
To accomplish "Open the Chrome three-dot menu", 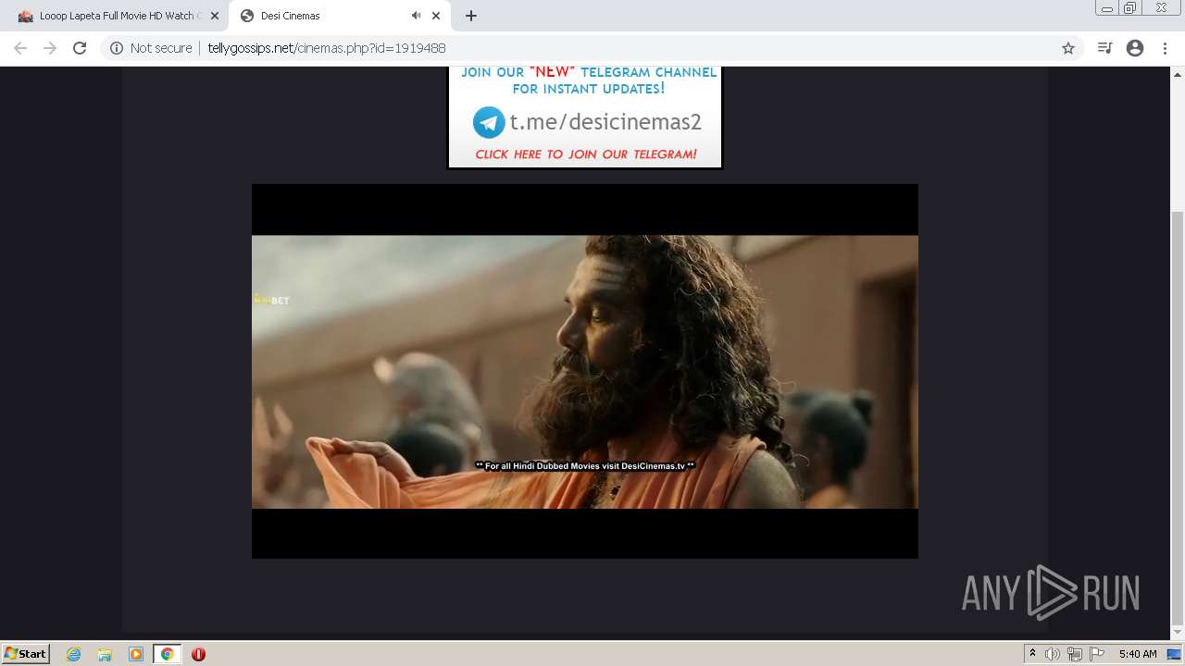I will tap(1165, 48).
